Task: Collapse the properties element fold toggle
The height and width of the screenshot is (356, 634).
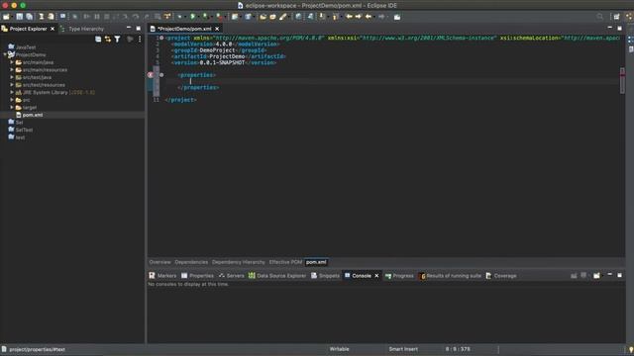Action: coord(161,75)
